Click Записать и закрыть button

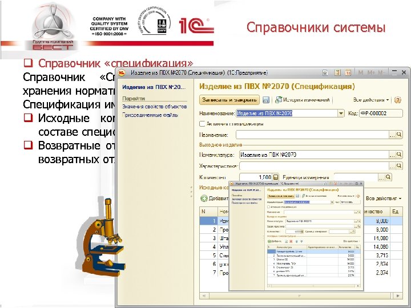[229, 100]
